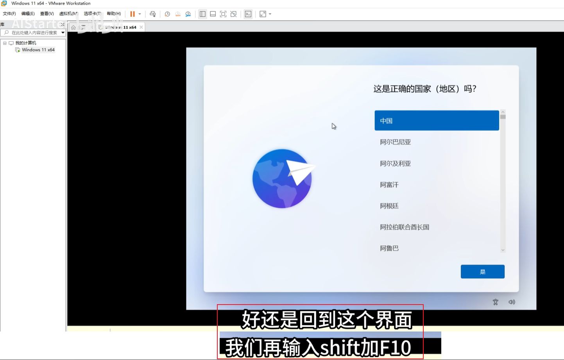Image resolution: width=564 pixels, height=360 pixels.
Task: Click the country list scroll-down arrow
Action: 503,250
